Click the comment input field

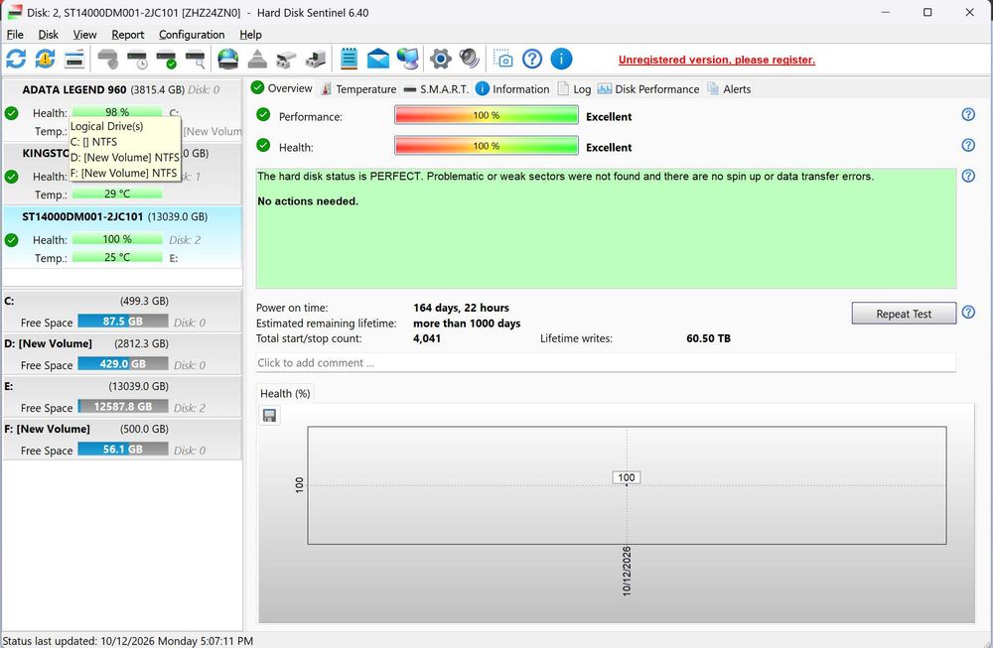click(x=606, y=363)
